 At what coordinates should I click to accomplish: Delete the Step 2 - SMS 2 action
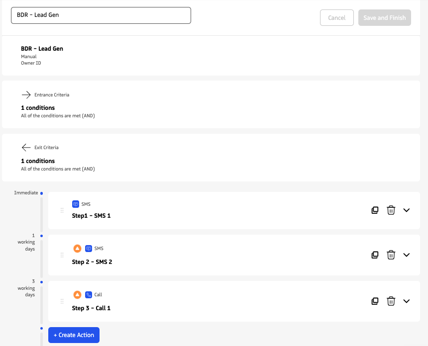click(x=391, y=255)
